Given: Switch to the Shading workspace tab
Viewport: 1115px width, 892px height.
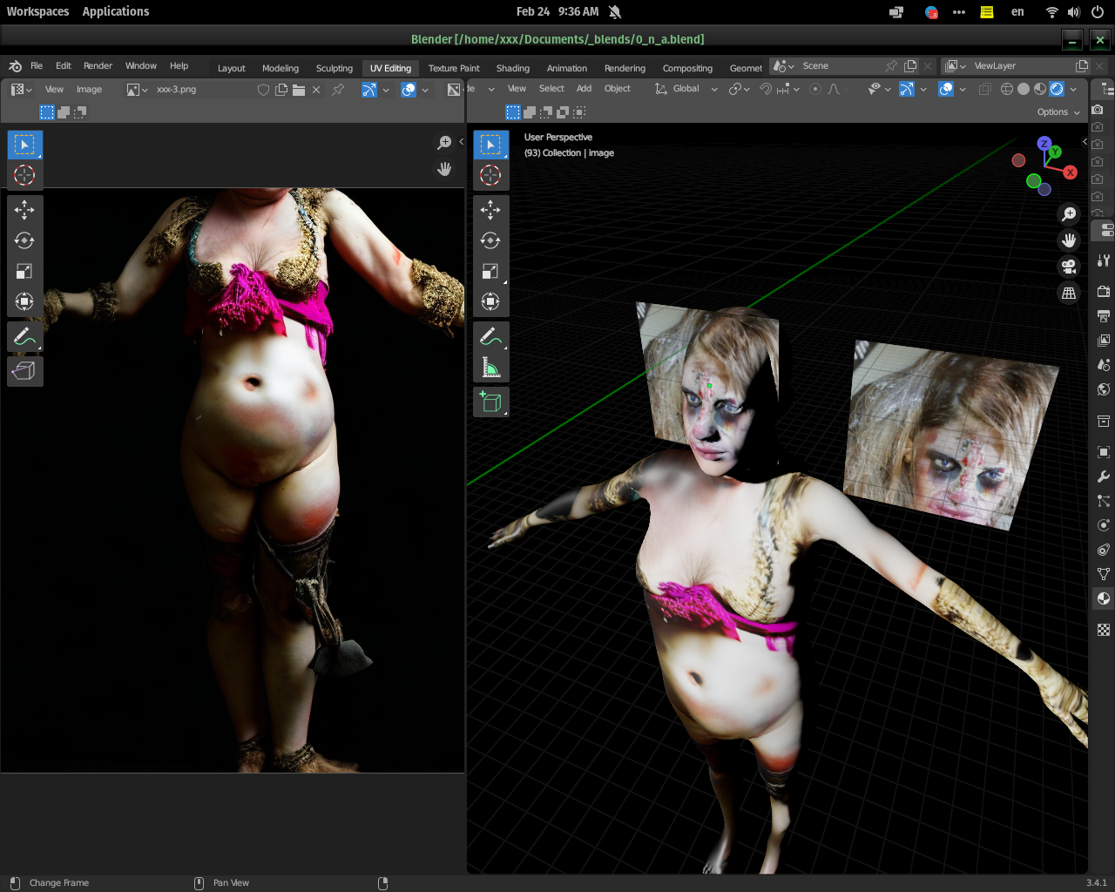Looking at the screenshot, I should pyautogui.click(x=513, y=68).
